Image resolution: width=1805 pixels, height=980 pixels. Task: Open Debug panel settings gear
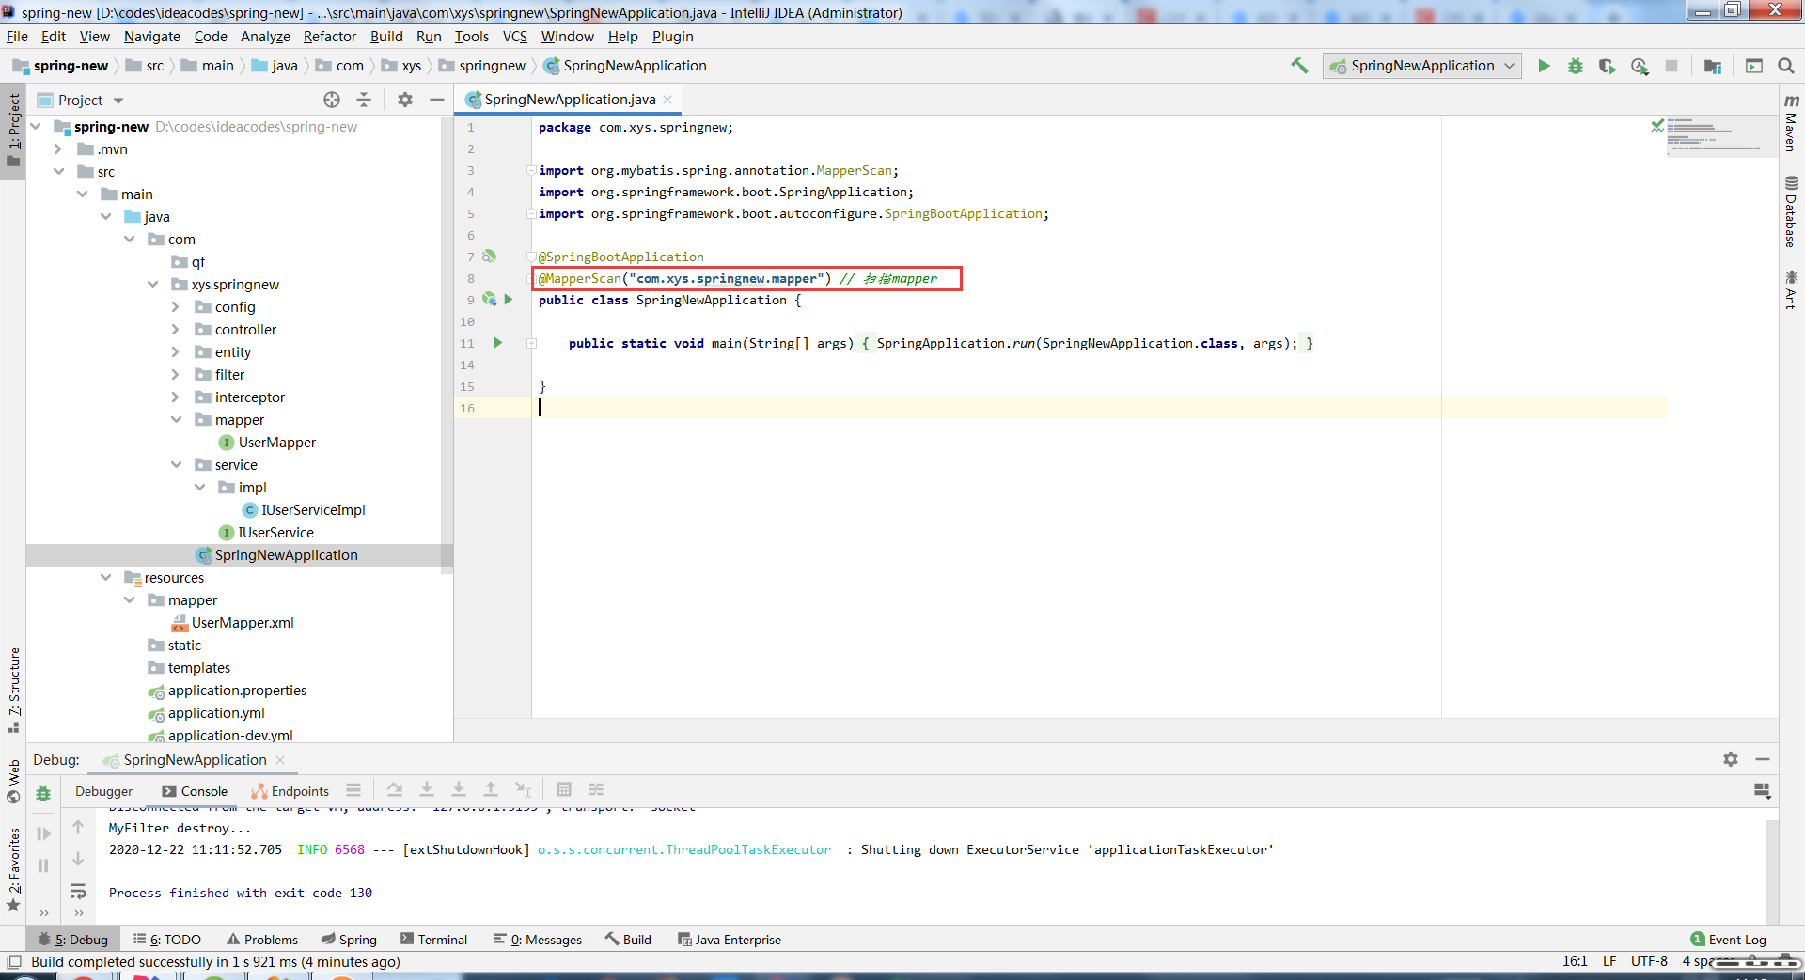[1731, 759]
